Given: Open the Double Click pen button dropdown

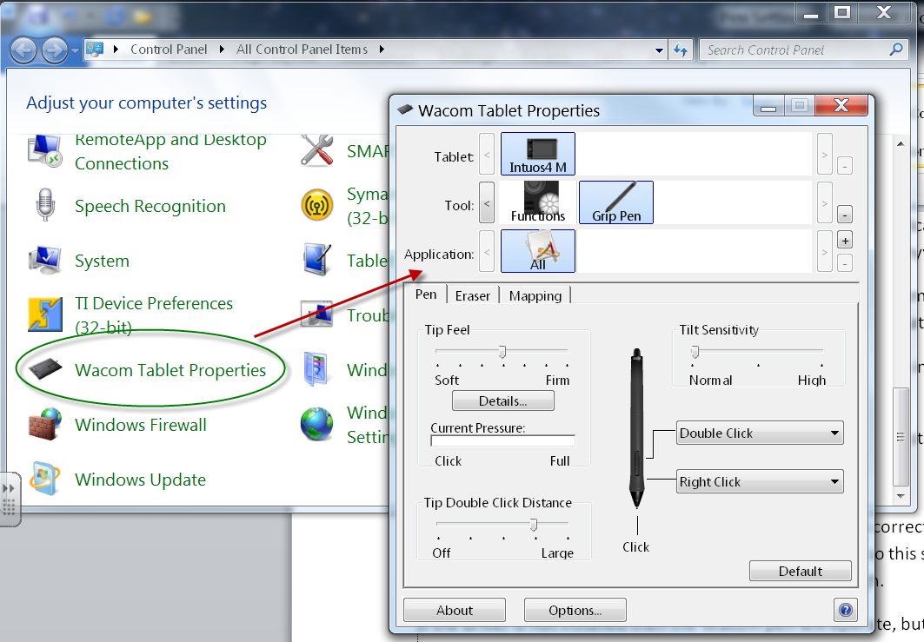Looking at the screenshot, I should [x=760, y=434].
